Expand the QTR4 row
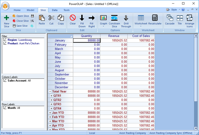 pyautogui.click(x=51, y=108)
